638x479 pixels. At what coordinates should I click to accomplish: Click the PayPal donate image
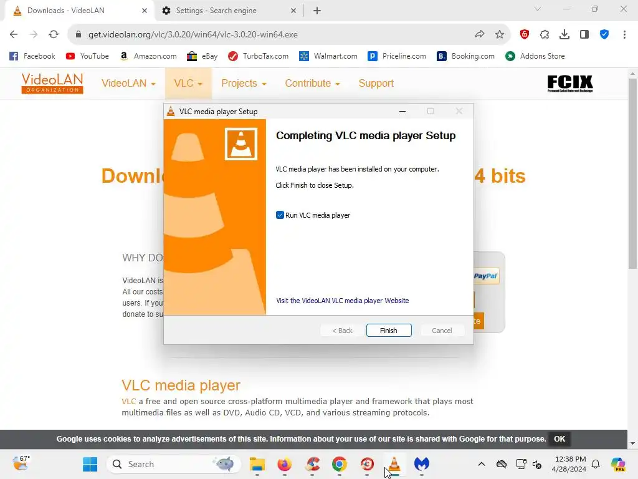pyautogui.click(x=486, y=276)
